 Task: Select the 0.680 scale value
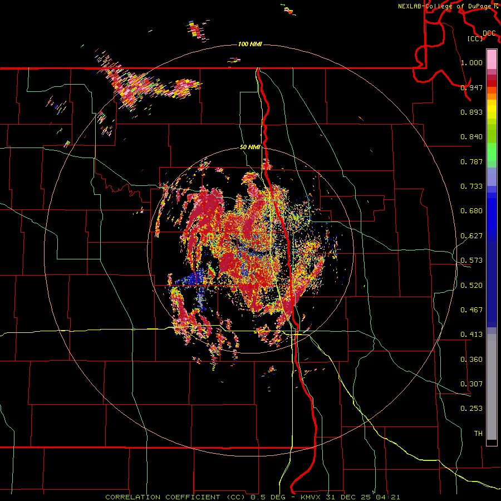click(471, 211)
